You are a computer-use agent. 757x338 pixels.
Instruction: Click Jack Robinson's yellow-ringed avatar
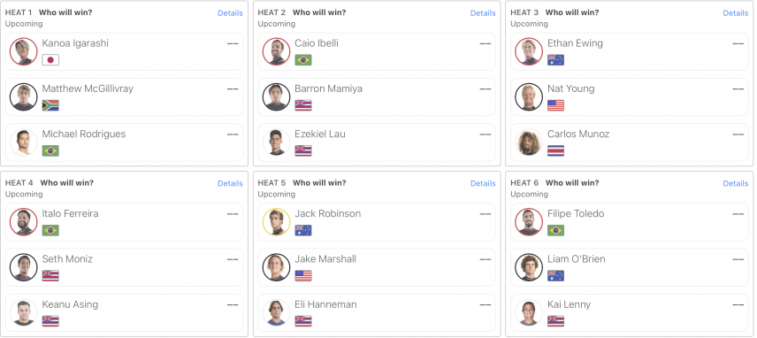tap(276, 221)
